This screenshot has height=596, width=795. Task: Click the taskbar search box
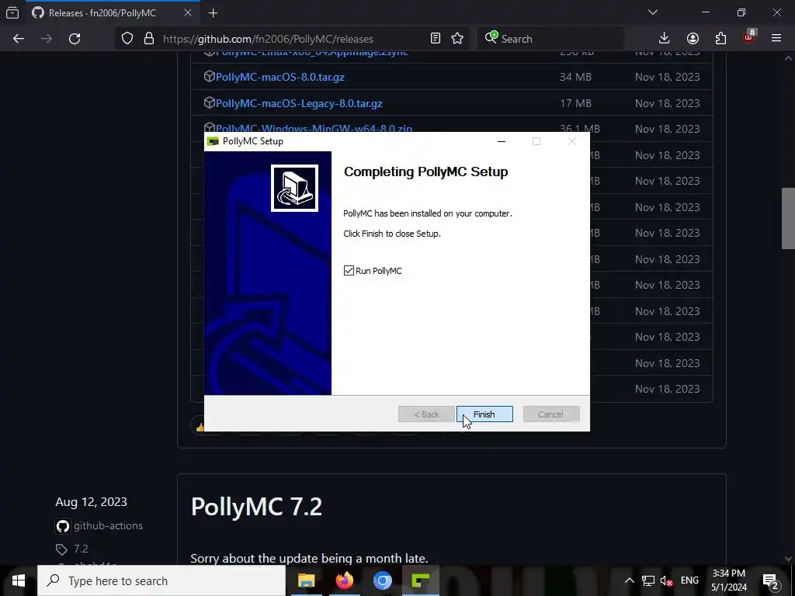point(161,580)
